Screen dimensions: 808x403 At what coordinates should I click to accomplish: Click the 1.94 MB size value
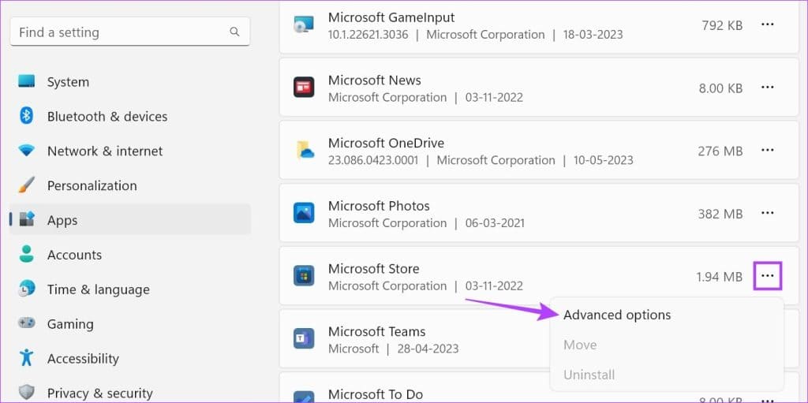(720, 277)
